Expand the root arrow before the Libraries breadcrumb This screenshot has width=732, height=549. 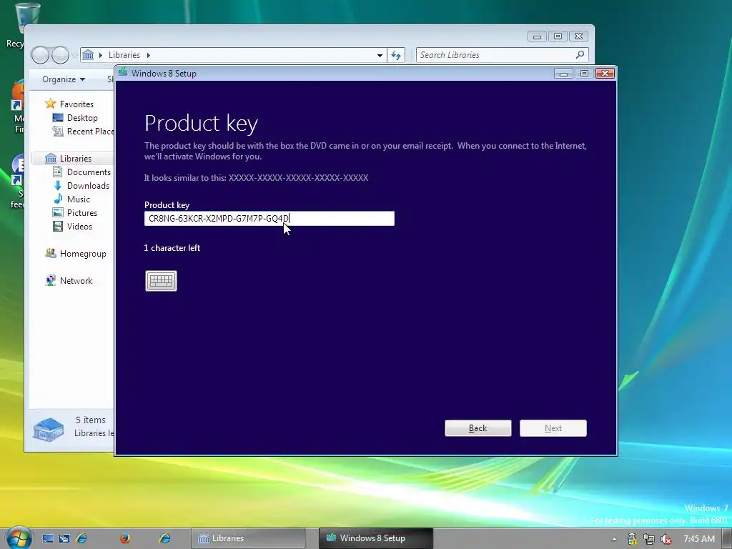tap(100, 55)
